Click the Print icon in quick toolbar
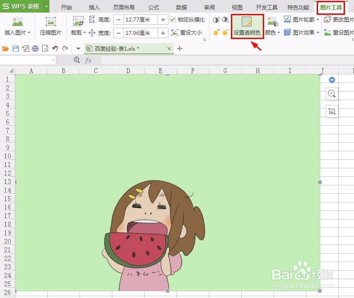The image size is (354, 298). click(x=35, y=48)
